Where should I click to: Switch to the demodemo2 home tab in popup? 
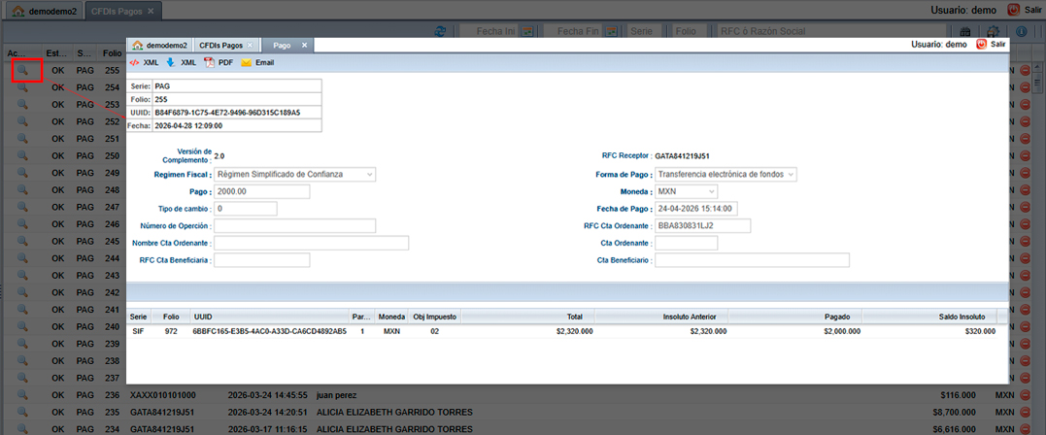(161, 45)
